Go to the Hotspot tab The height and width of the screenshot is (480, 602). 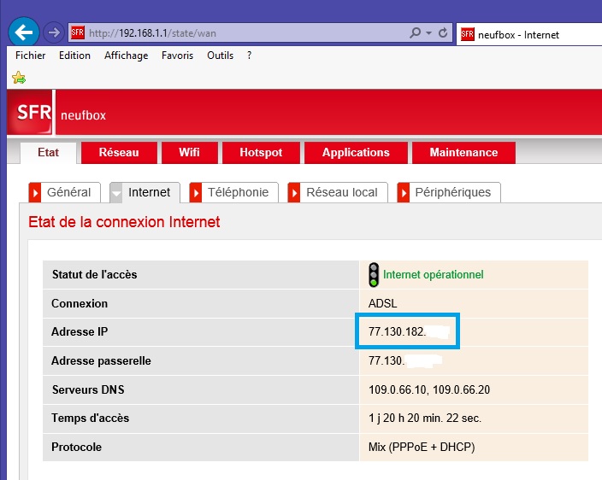point(261,153)
